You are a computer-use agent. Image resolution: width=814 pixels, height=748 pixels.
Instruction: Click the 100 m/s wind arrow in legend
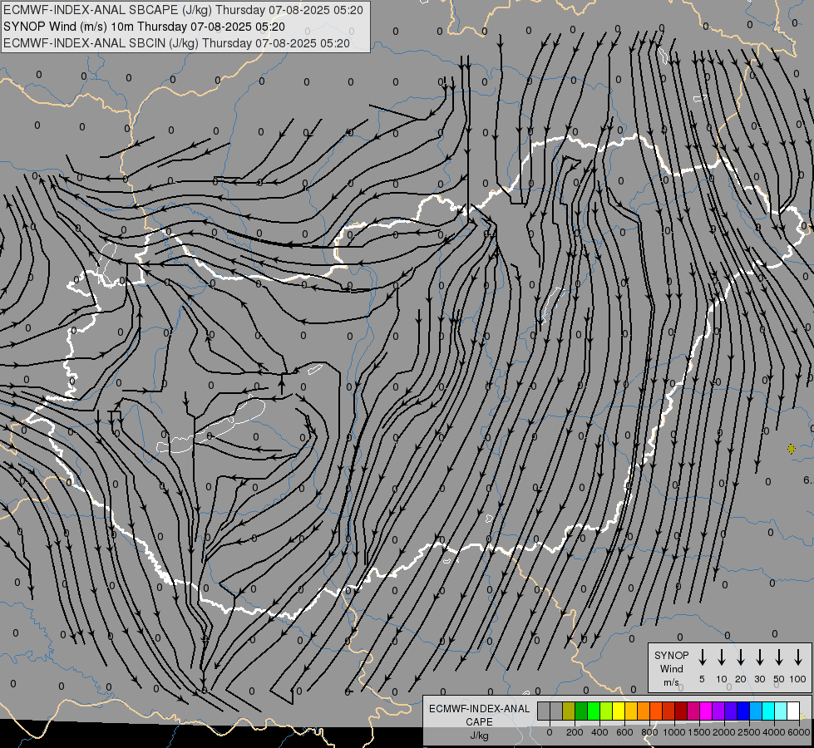click(x=798, y=657)
